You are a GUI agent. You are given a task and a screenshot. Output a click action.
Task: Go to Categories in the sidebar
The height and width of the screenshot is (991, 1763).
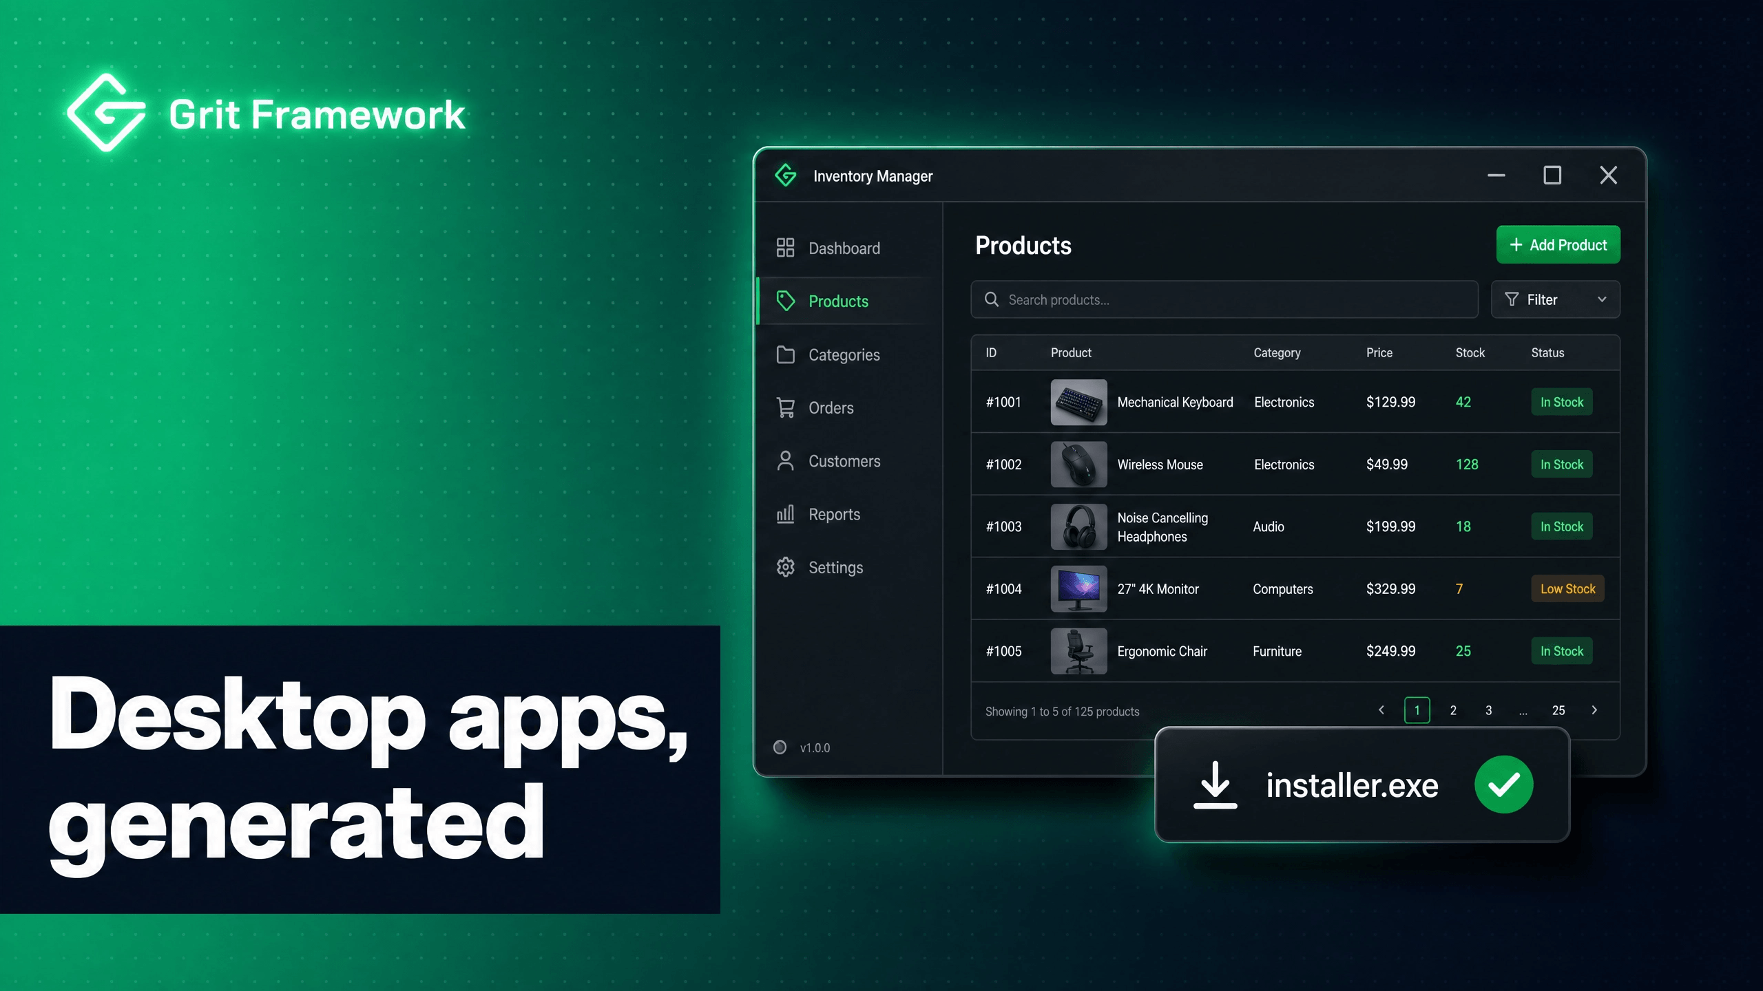pyautogui.click(x=848, y=354)
